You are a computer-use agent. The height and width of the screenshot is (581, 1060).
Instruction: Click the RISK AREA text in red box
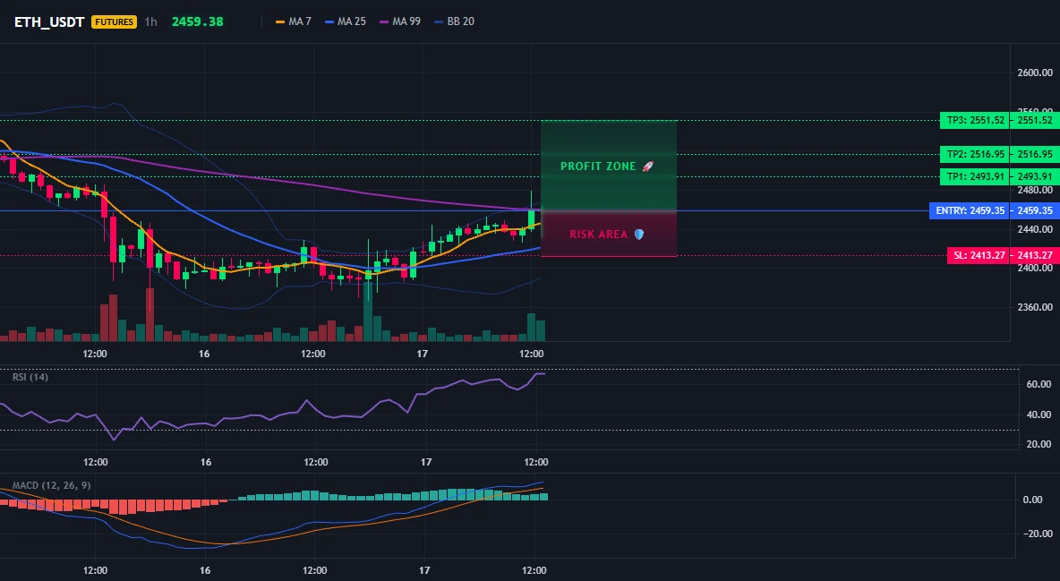[x=598, y=234]
